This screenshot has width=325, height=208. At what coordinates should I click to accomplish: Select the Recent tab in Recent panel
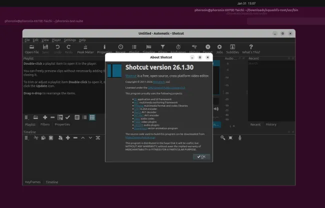255,124
